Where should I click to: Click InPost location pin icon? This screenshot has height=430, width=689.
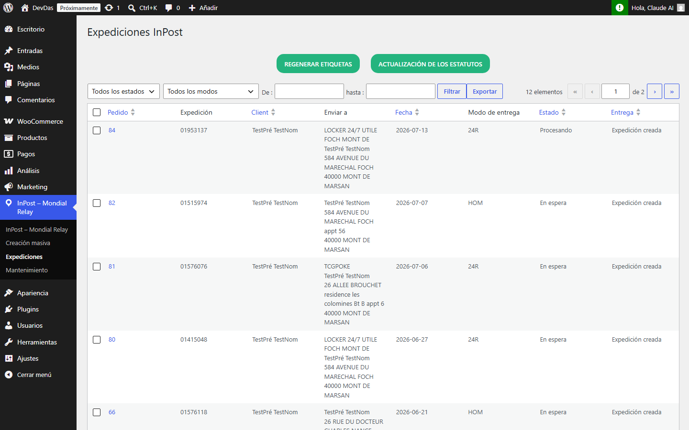(9, 203)
